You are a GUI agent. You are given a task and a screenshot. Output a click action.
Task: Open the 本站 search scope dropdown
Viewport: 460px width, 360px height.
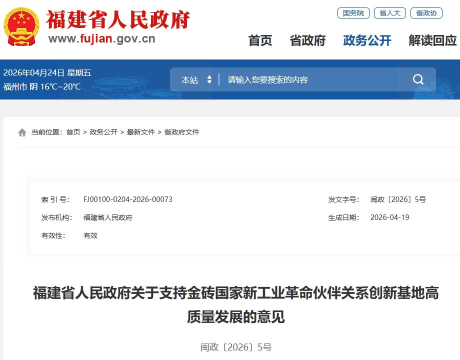[190, 80]
